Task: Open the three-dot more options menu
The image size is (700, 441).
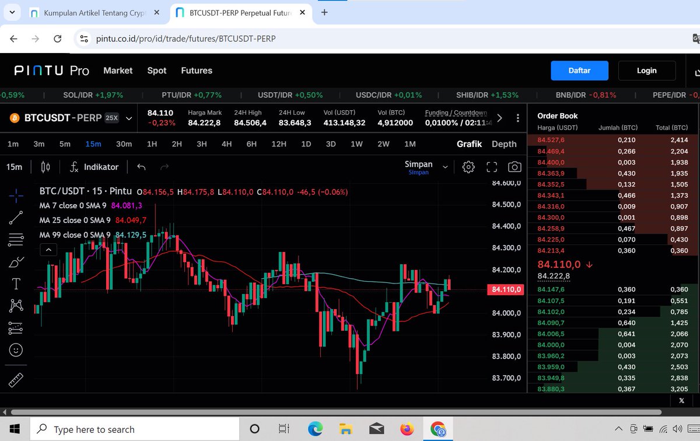Action: [518, 118]
